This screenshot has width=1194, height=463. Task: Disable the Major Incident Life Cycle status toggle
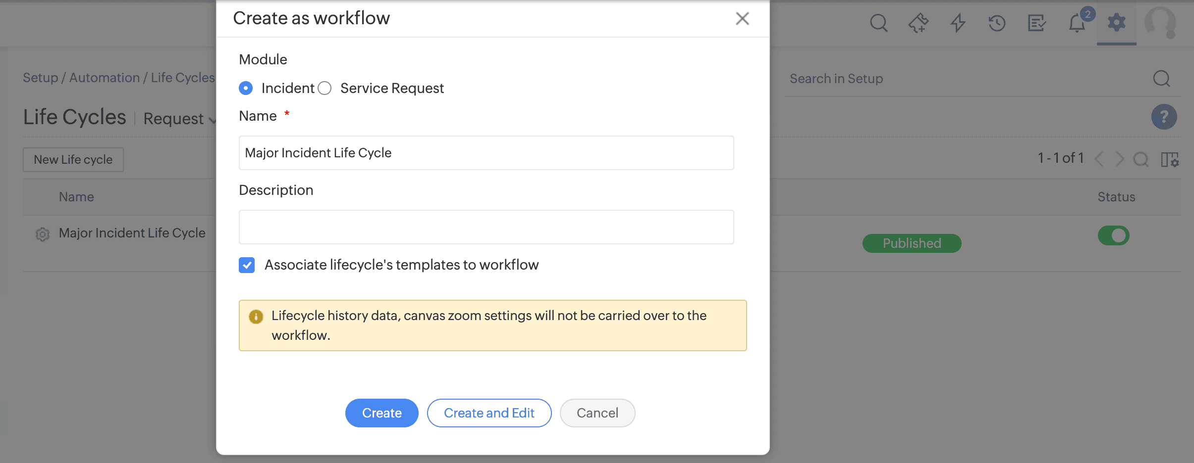point(1114,236)
